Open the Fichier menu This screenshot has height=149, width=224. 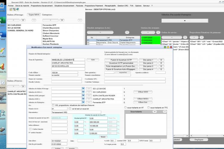coord(11,6)
